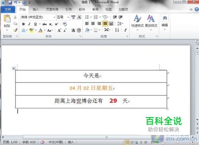Click the Asian Layout icon

point(107,30)
